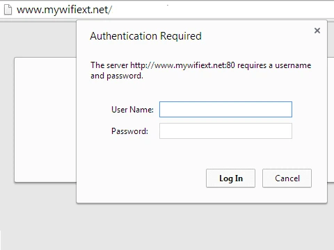Click the 'Password:' label text
Viewport: 334px width, 250px height.
(129, 131)
